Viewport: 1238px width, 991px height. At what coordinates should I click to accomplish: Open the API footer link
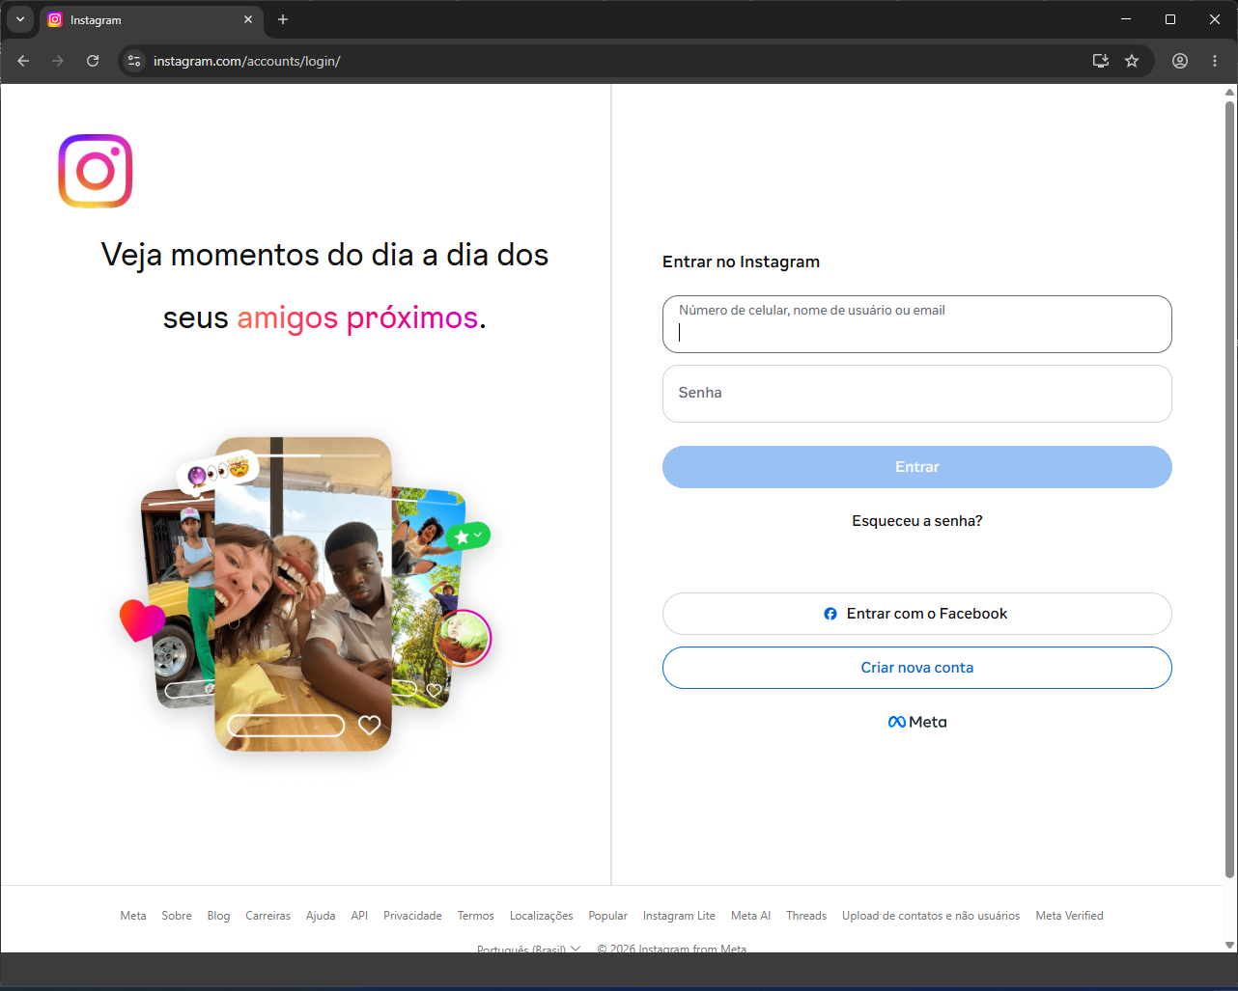coord(359,916)
